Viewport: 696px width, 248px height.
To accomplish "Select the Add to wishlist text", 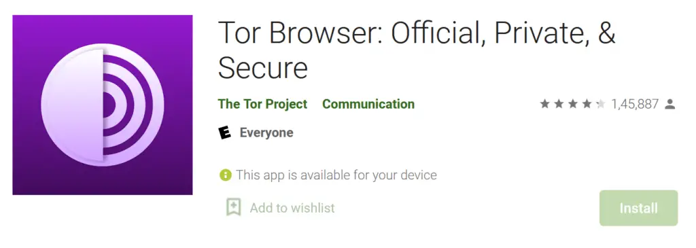I will point(292,208).
